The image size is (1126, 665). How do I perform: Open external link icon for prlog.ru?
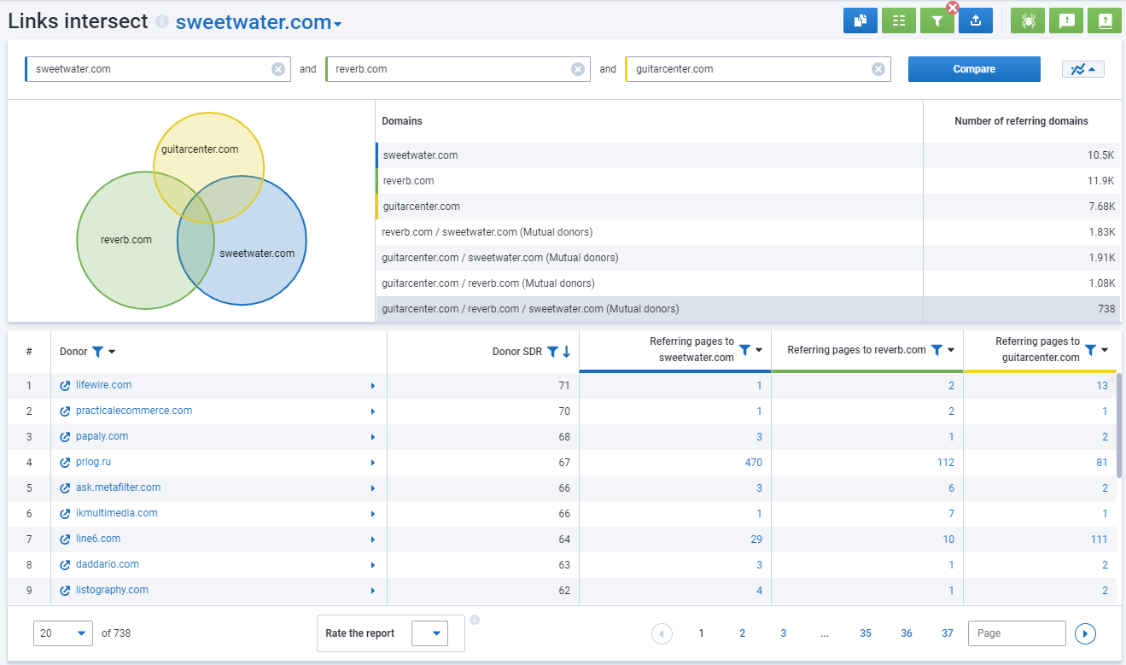pos(66,463)
